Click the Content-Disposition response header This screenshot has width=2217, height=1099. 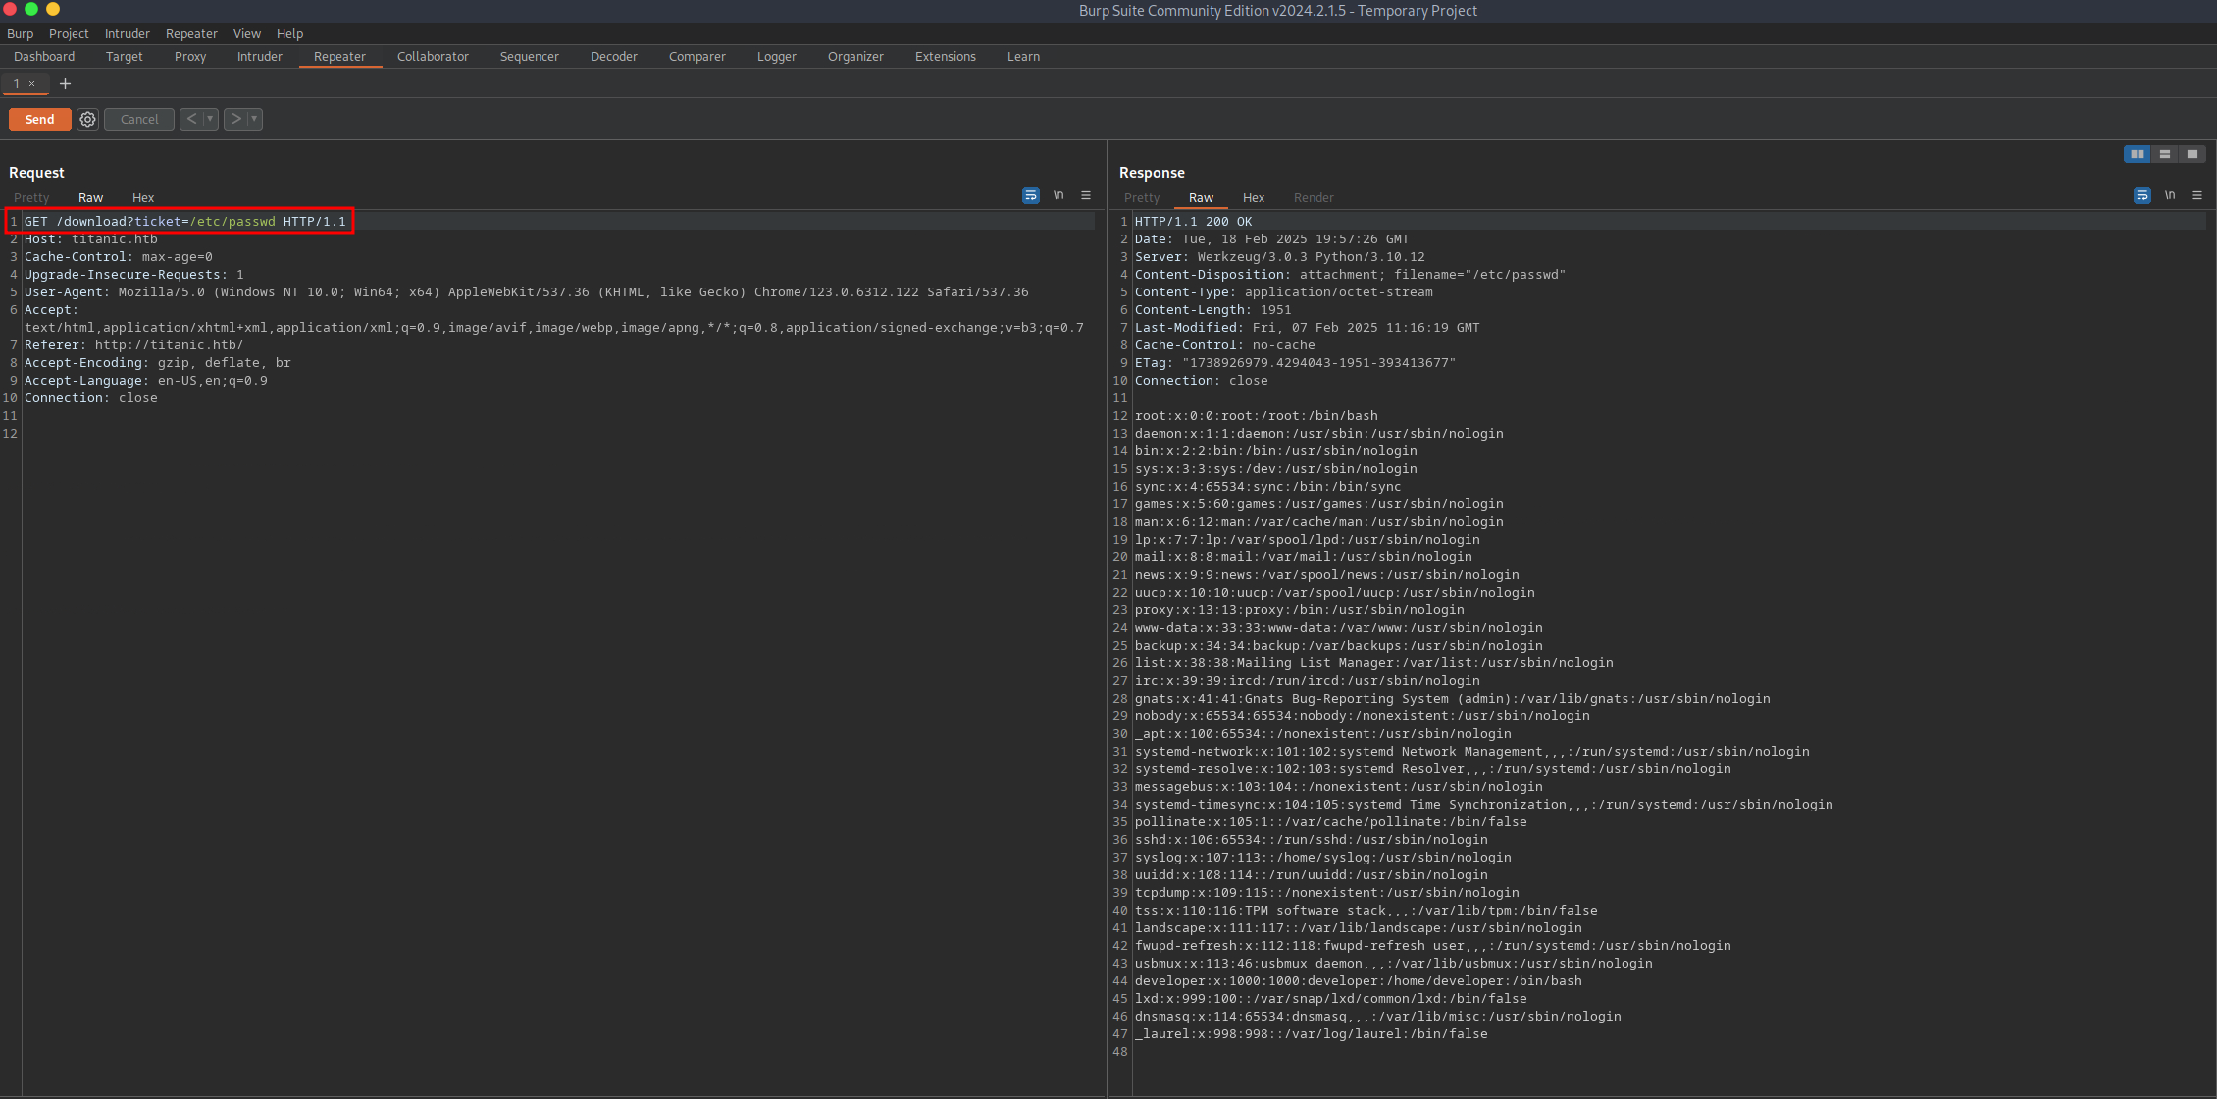1350,274
